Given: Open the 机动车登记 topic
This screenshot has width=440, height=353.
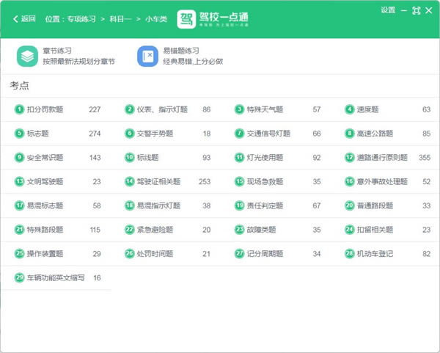Looking at the screenshot, I should pos(375,253).
